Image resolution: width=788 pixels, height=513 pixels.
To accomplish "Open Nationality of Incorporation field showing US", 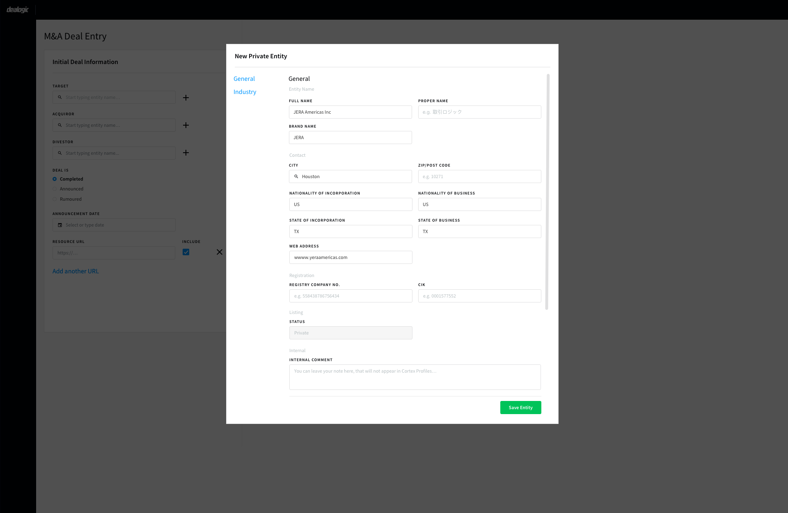I will tap(350, 204).
